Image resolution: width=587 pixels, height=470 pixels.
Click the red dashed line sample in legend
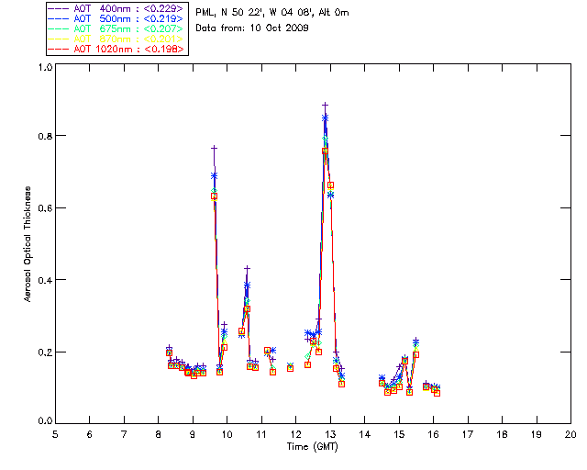click(59, 50)
